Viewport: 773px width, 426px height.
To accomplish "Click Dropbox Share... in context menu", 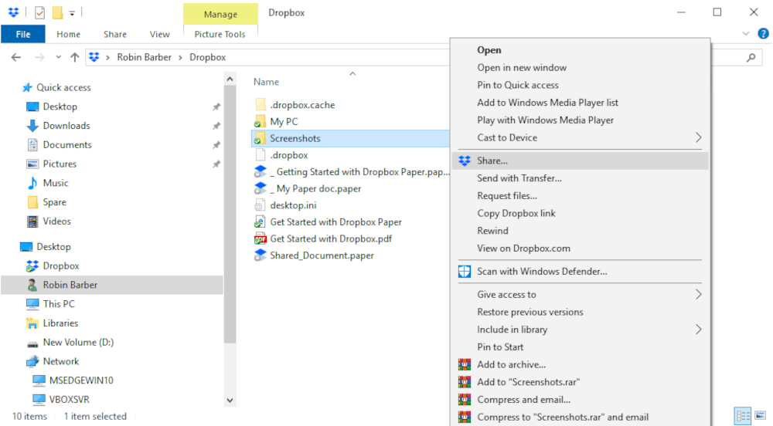I will click(x=580, y=161).
